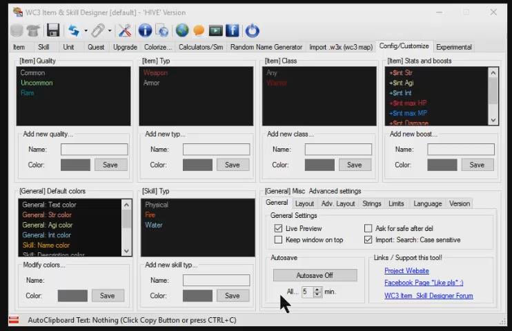Open the Strings settings tab
The width and height of the screenshot is (512, 331).
pos(372,203)
